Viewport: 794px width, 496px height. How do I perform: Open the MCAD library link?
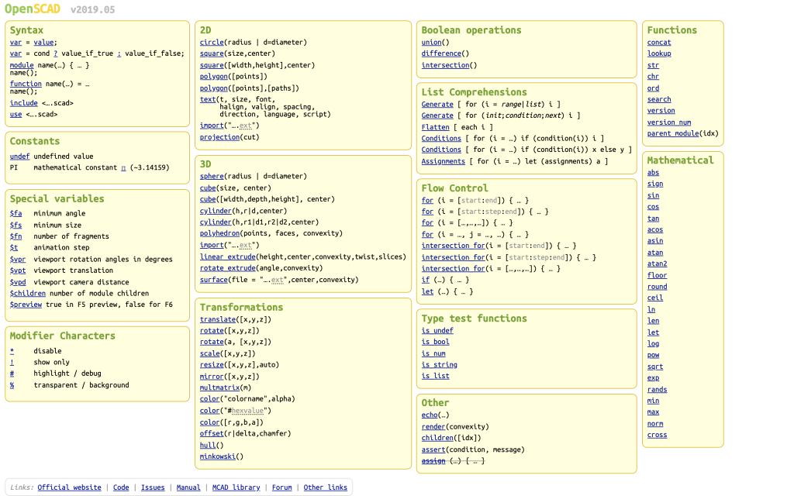pyautogui.click(x=236, y=487)
